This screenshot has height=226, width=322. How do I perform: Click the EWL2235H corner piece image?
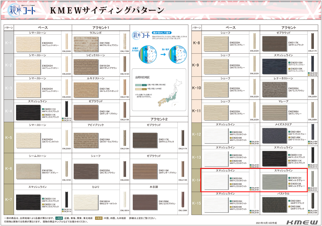[124, 169]
